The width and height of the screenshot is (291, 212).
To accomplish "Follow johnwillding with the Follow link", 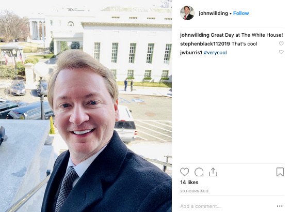I will tap(241, 13).
